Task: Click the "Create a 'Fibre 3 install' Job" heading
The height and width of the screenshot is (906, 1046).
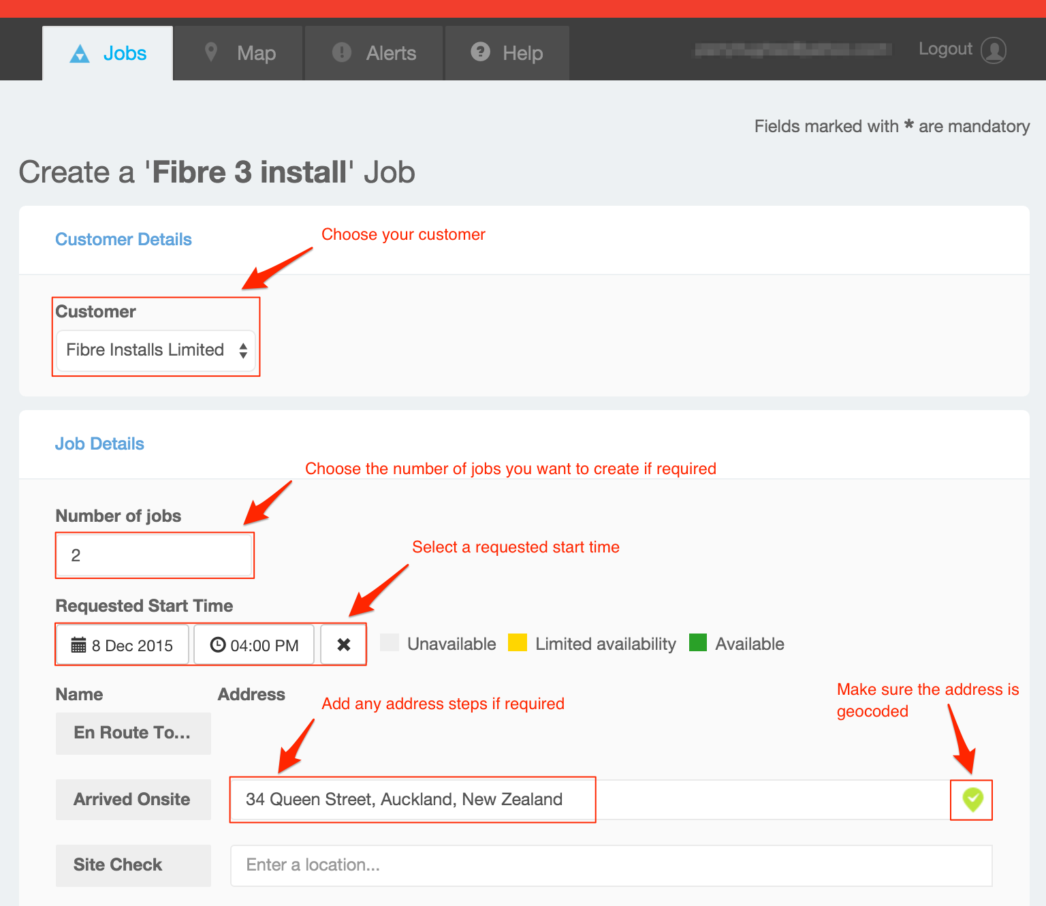Action: pyautogui.click(x=217, y=172)
